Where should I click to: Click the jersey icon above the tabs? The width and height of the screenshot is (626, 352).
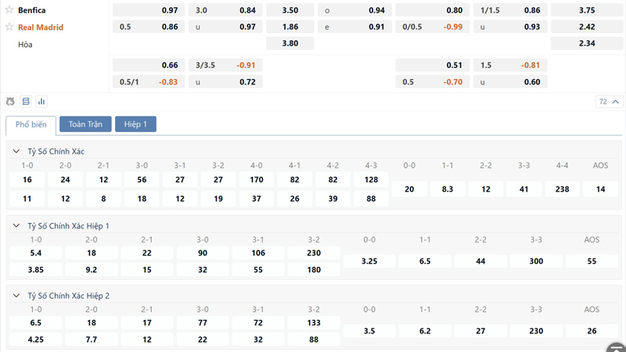[10, 102]
